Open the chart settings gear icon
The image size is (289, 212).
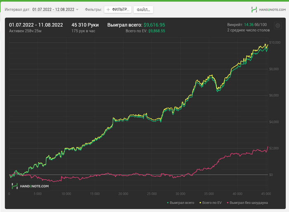(x=278, y=26)
